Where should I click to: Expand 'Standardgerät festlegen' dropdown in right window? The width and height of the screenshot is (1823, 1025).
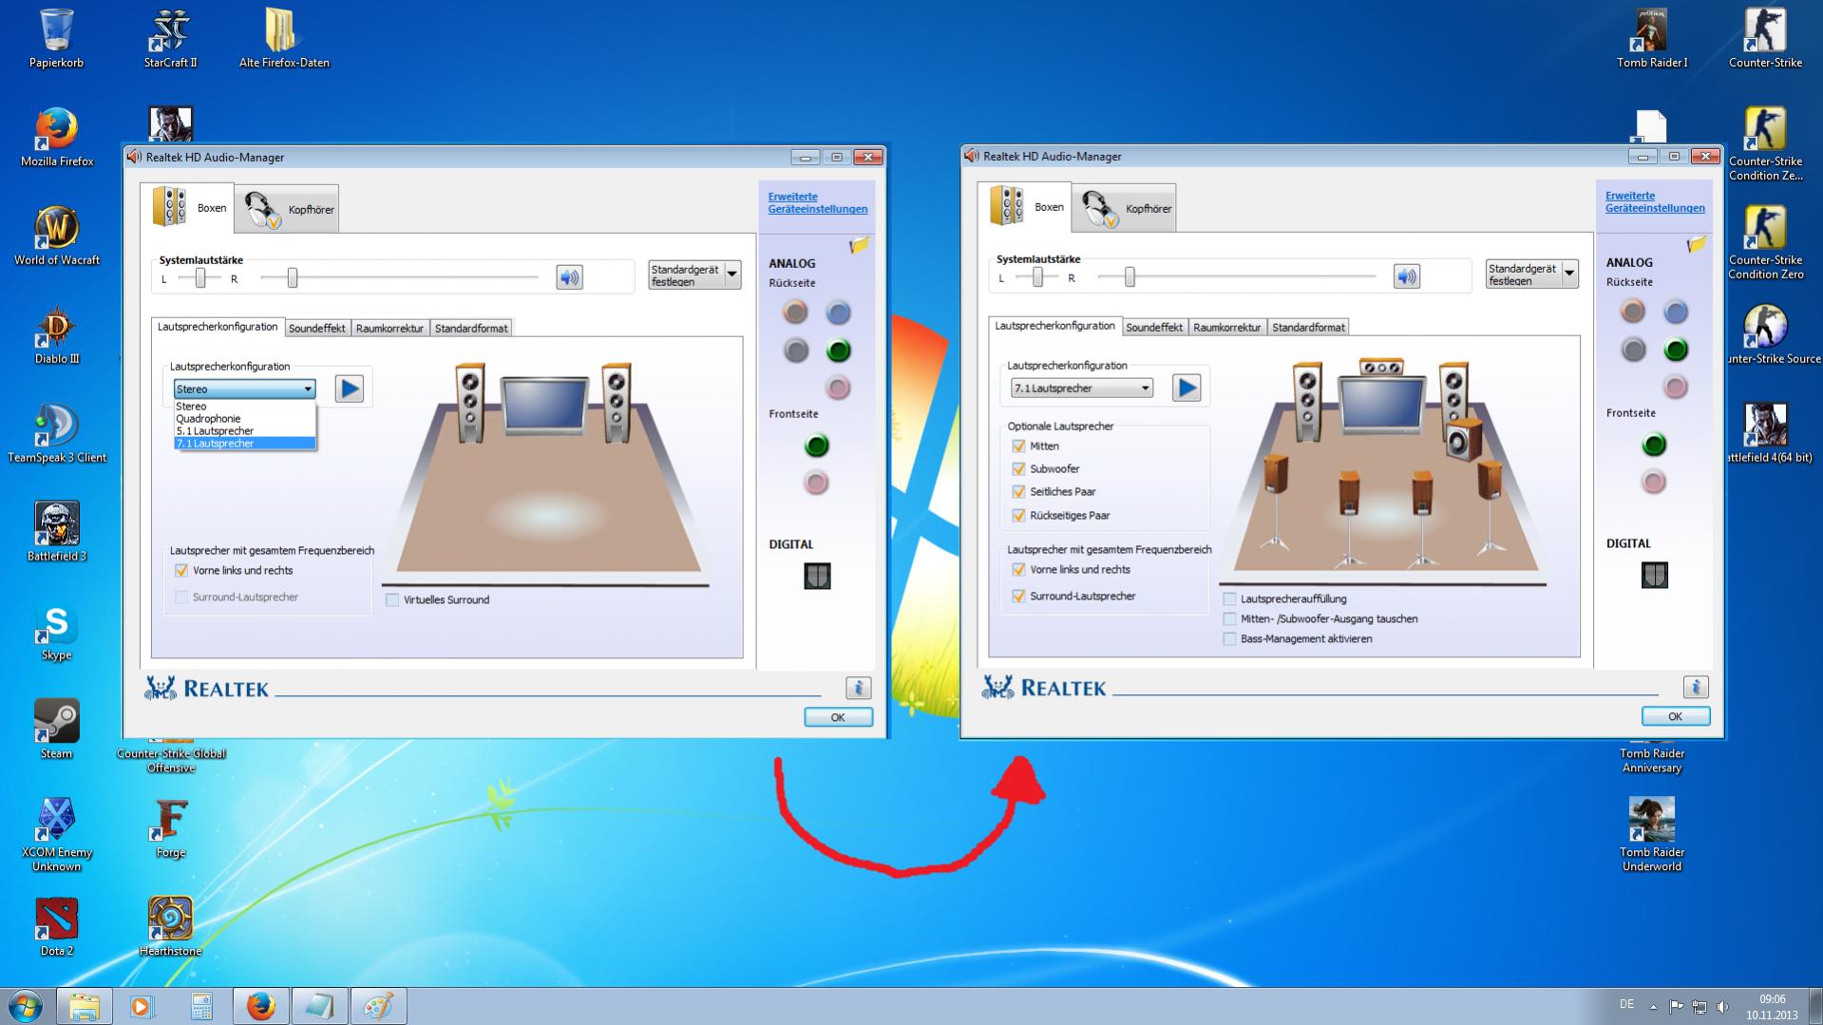pos(1569,275)
